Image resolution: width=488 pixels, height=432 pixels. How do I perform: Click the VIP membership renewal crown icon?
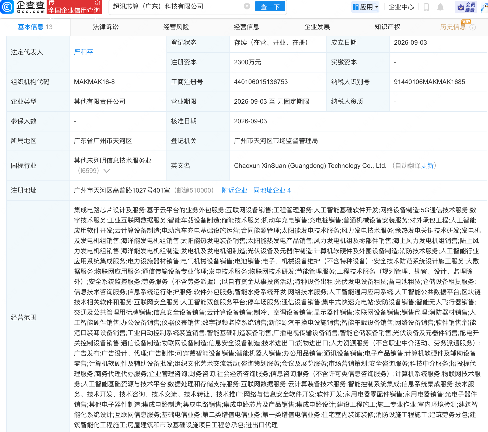466,7
